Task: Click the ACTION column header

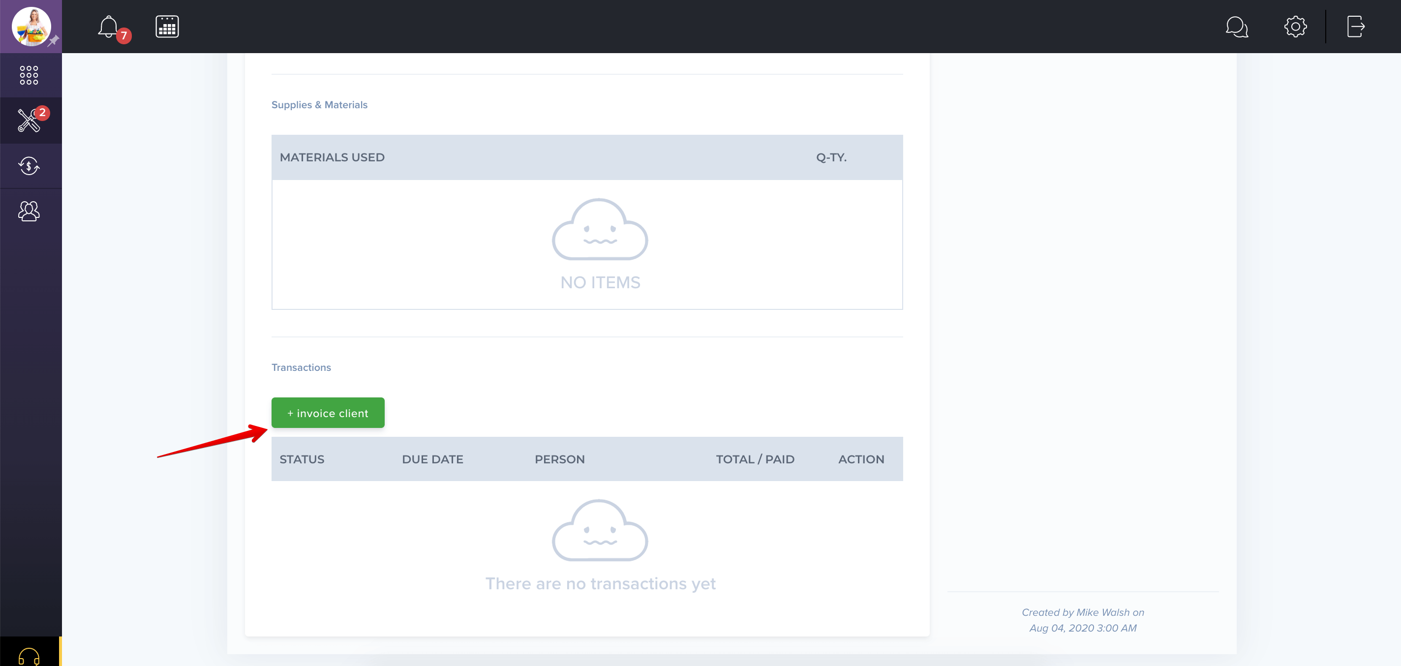Action: point(861,459)
